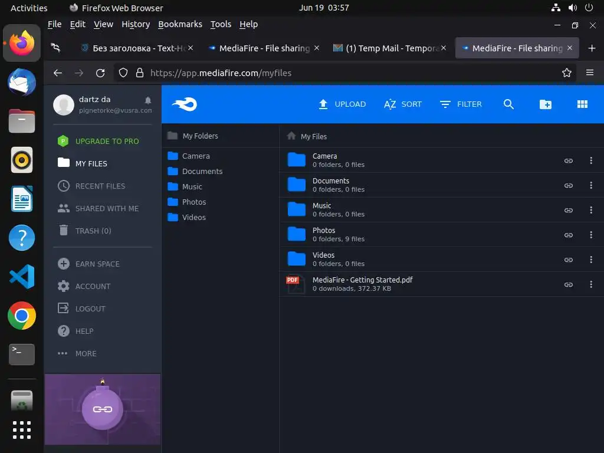Click the Upload button
Viewport: 604px width, 453px height.
pos(343,104)
